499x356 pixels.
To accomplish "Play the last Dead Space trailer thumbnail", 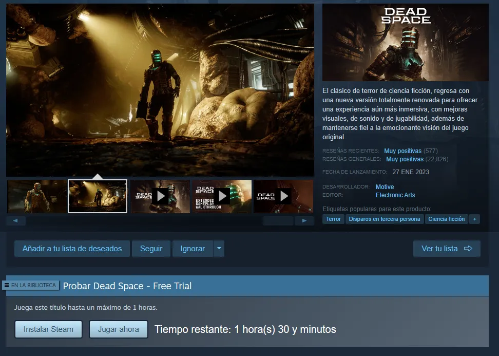I will coord(283,196).
